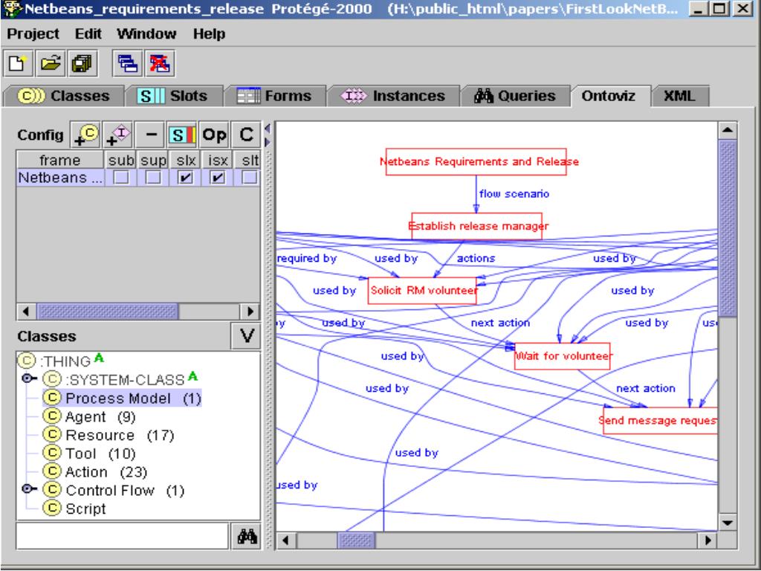Save project with the disk icon
Viewport: 761px width, 571px height.
[82, 64]
